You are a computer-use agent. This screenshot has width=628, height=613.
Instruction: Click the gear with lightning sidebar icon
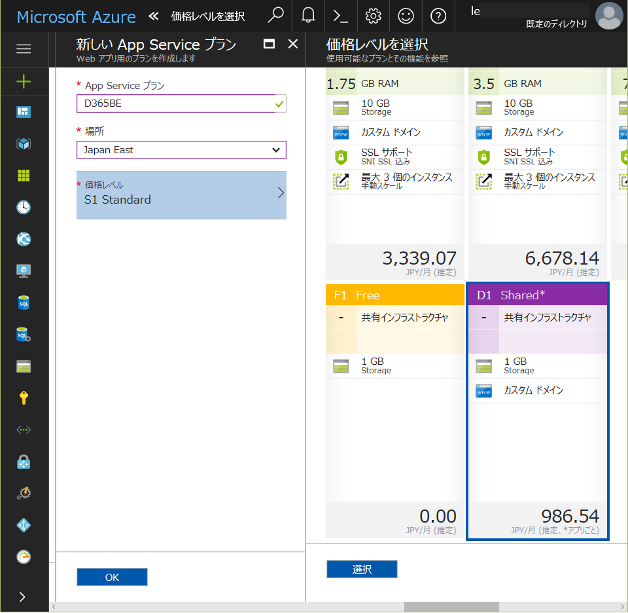pyautogui.click(x=24, y=493)
